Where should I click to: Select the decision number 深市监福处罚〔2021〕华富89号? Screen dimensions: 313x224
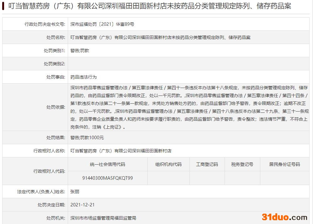[102, 24]
